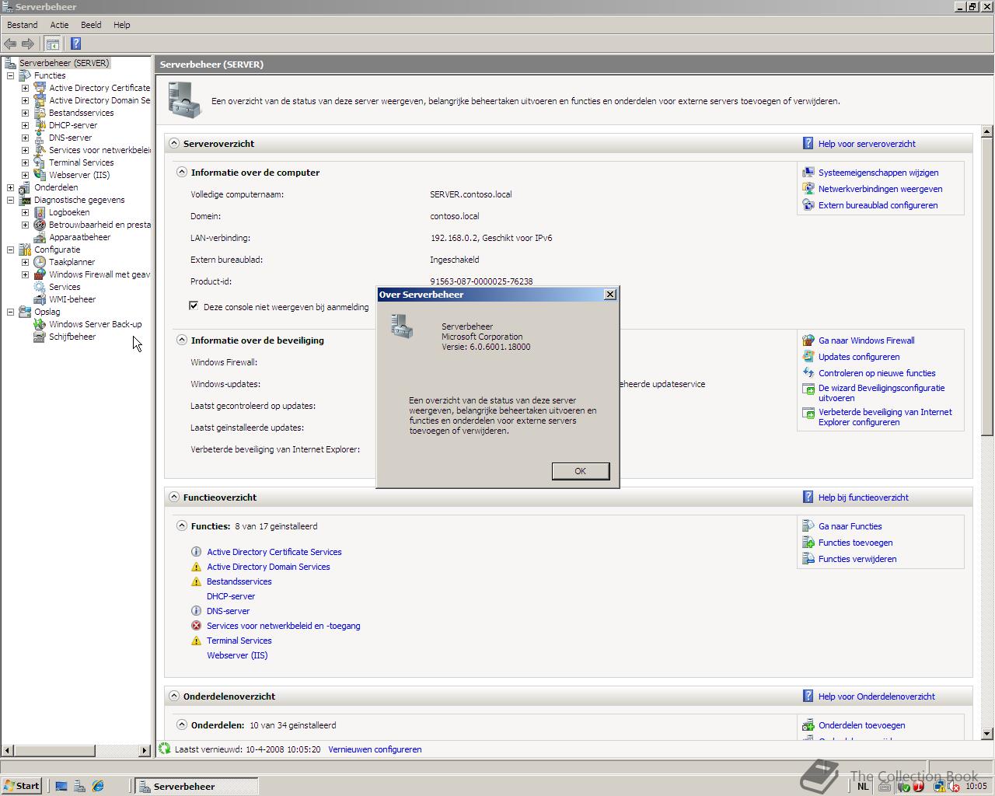Click the forward arrow toolbar icon
Viewport: 995px width, 796px height.
(x=28, y=44)
